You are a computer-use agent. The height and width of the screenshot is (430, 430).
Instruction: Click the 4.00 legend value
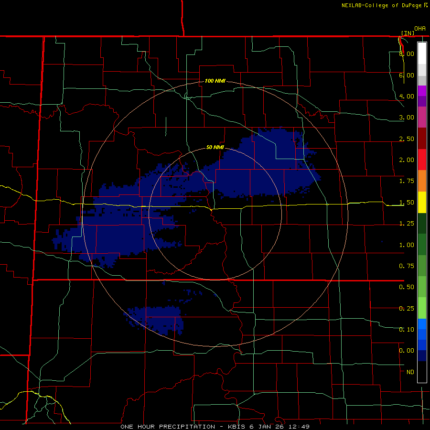407,96
